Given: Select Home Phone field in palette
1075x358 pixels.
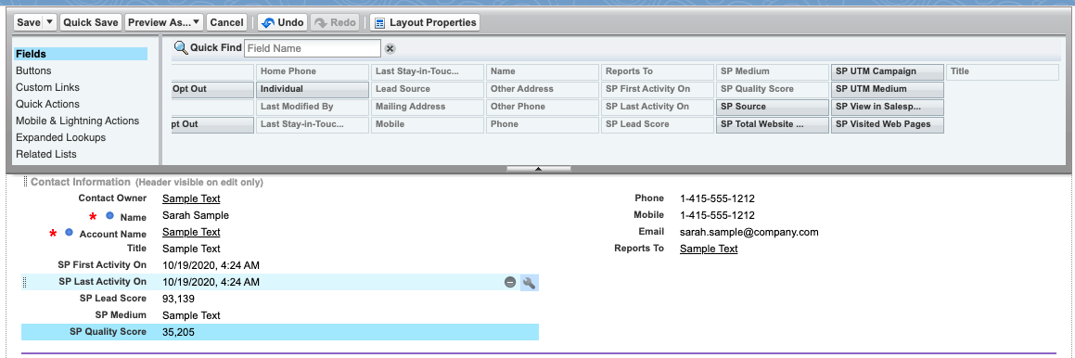Looking at the screenshot, I should (313, 71).
